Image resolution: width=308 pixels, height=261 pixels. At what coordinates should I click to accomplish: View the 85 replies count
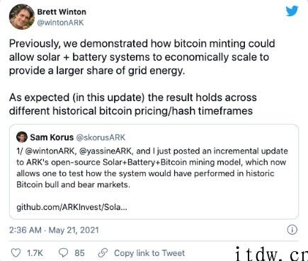(79, 253)
